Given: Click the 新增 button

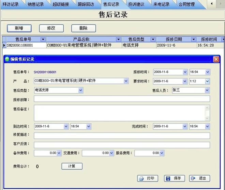Looking at the screenshot, I should pyautogui.click(x=19, y=28).
